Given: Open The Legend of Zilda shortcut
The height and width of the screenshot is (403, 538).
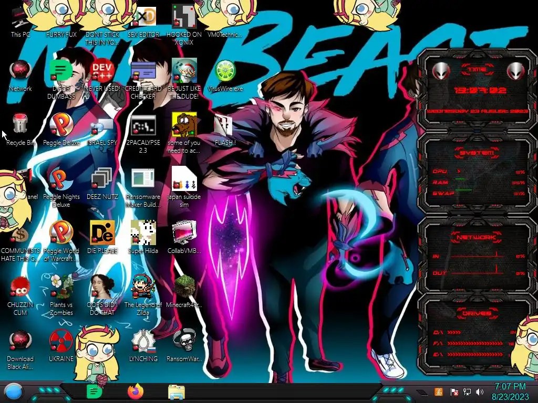Looking at the screenshot, I should [143, 295].
